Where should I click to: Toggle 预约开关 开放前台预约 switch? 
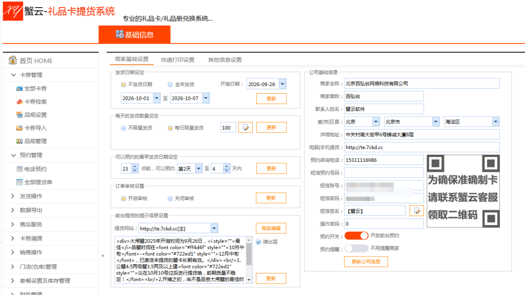pos(356,236)
